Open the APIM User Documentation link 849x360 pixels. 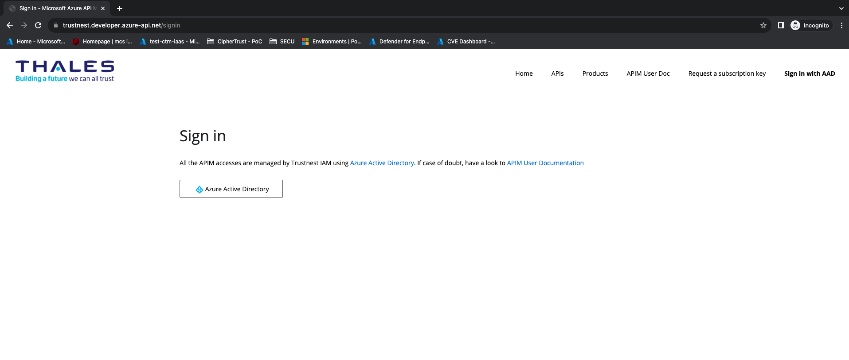click(x=545, y=163)
